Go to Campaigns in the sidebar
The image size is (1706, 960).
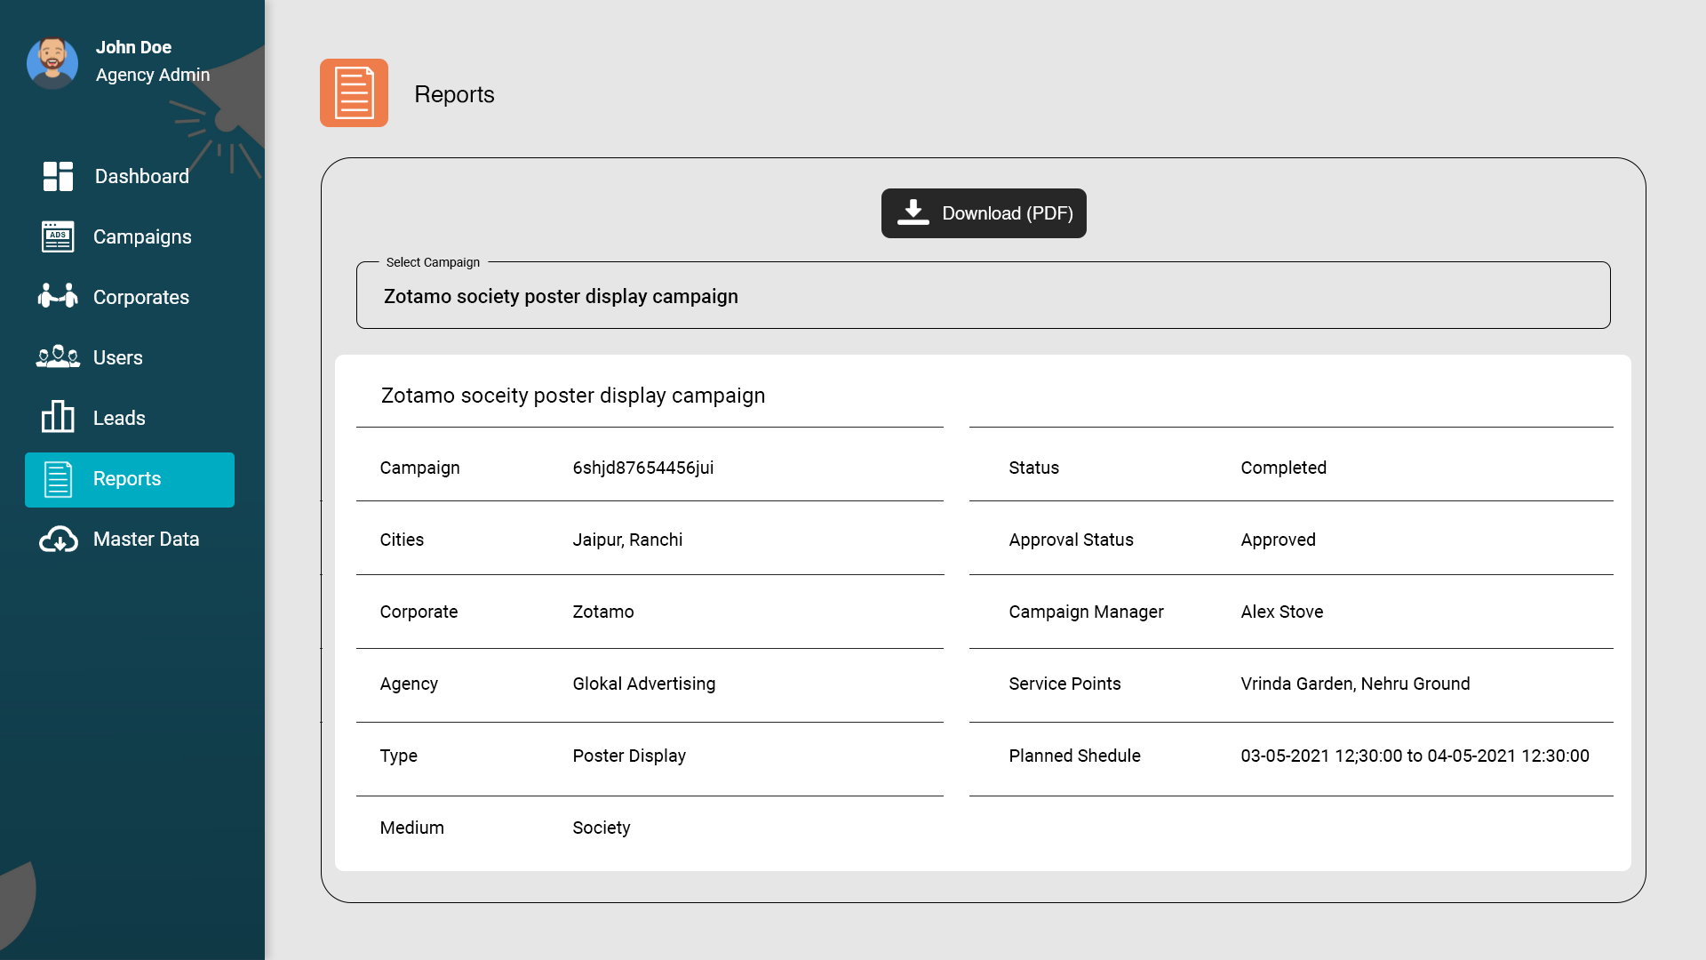point(142,236)
